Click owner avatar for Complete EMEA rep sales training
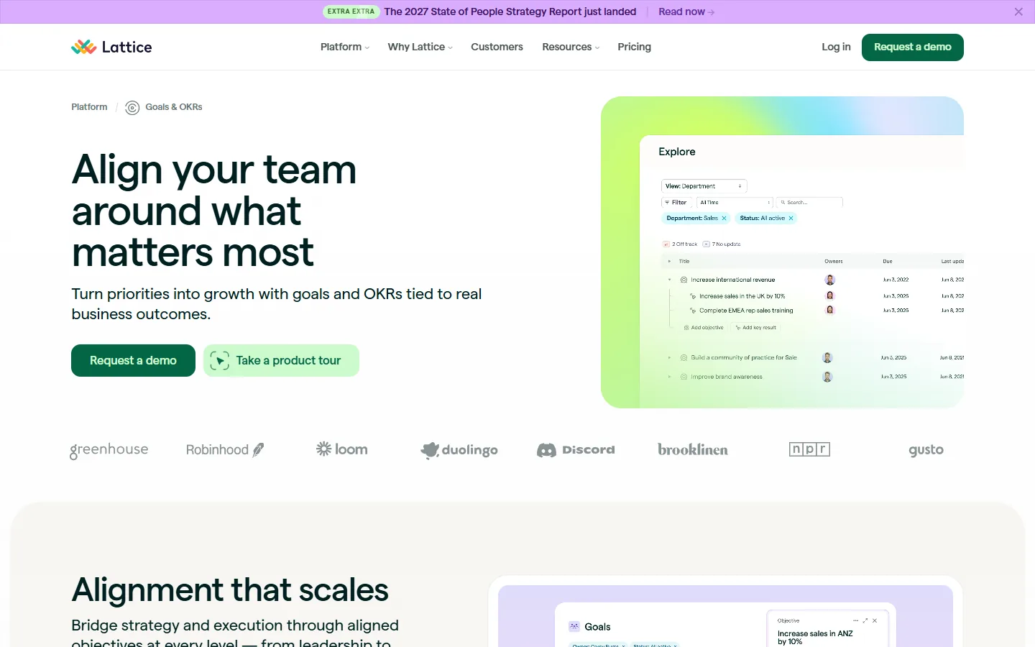This screenshot has height=647, width=1035. click(830, 310)
